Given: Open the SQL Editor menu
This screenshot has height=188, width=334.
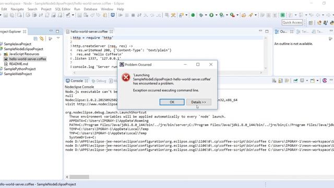Looking at the screenshot, I should pos(63,9).
